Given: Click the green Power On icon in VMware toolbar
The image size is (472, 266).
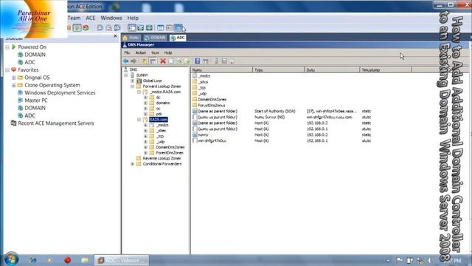Looking at the screenshot, I should pos(77,28).
